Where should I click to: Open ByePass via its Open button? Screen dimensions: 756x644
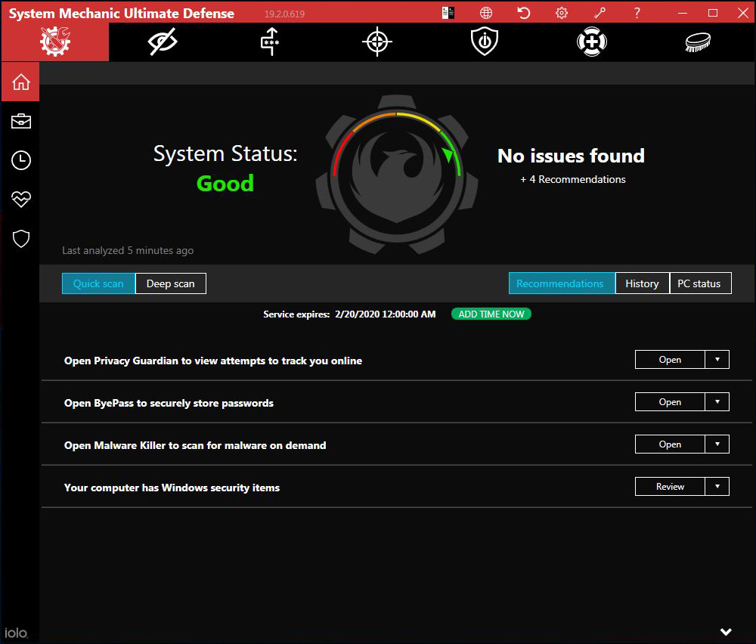tap(670, 402)
